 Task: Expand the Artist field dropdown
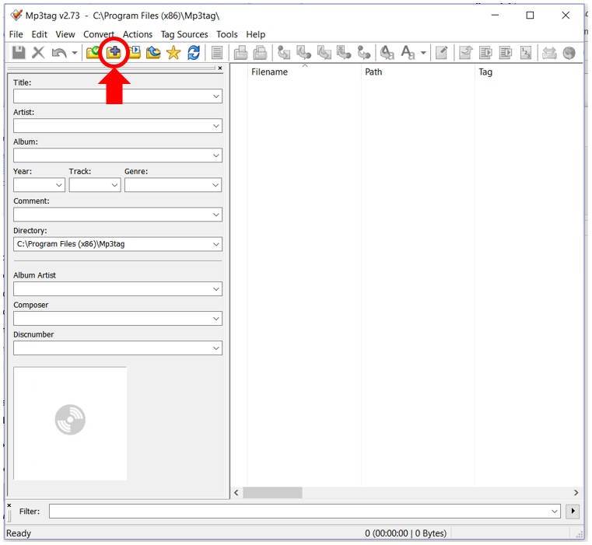216,126
